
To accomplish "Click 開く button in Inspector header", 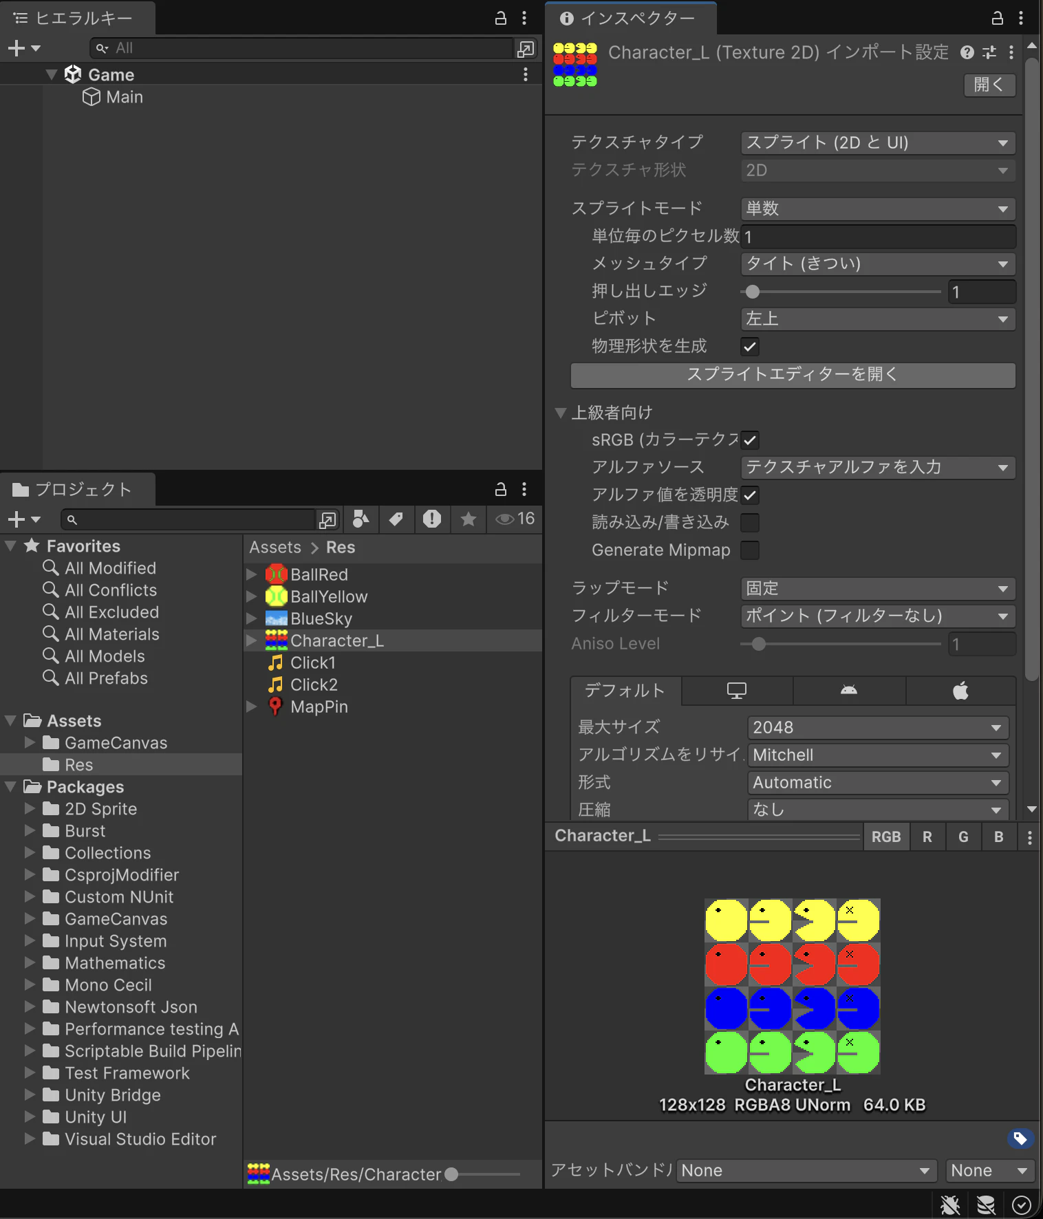I will pos(989,85).
